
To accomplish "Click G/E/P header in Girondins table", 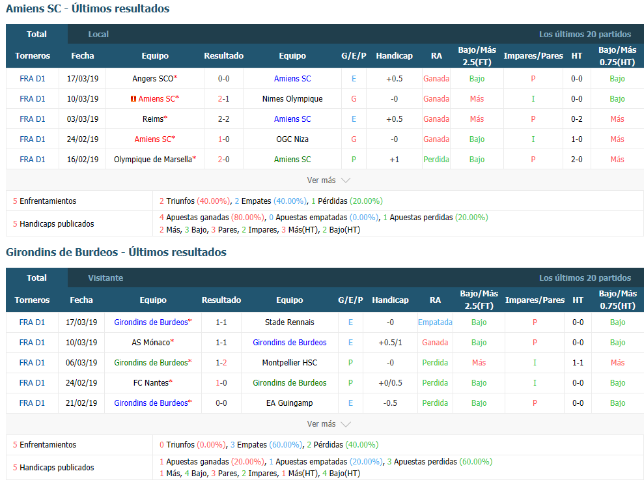I will coord(350,300).
